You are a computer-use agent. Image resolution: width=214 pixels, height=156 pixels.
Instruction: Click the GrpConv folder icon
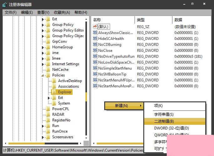tap(48, 41)
